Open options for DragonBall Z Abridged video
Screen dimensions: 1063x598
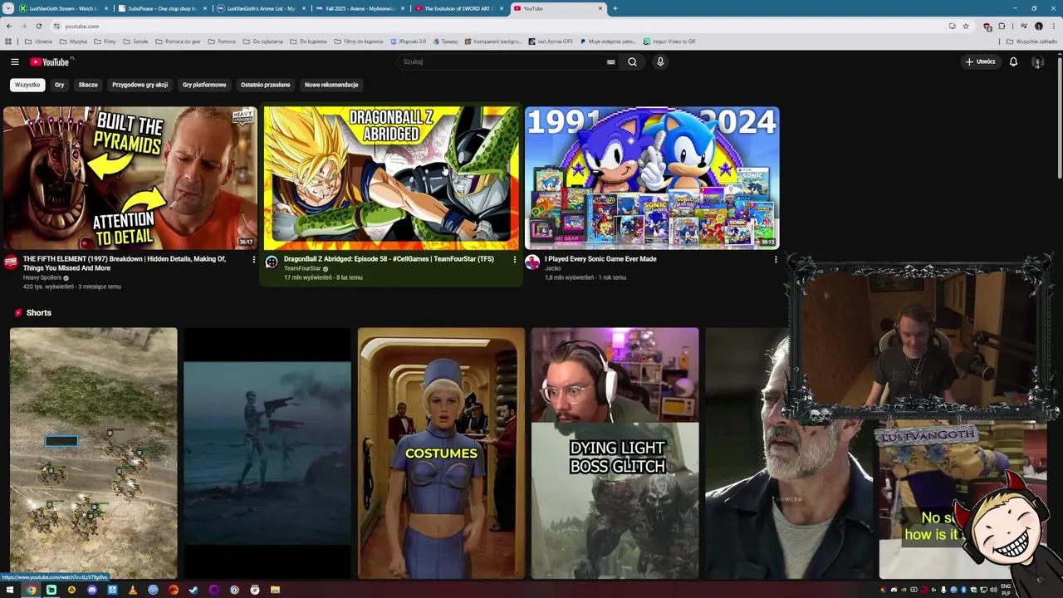[x=514, y=260]
